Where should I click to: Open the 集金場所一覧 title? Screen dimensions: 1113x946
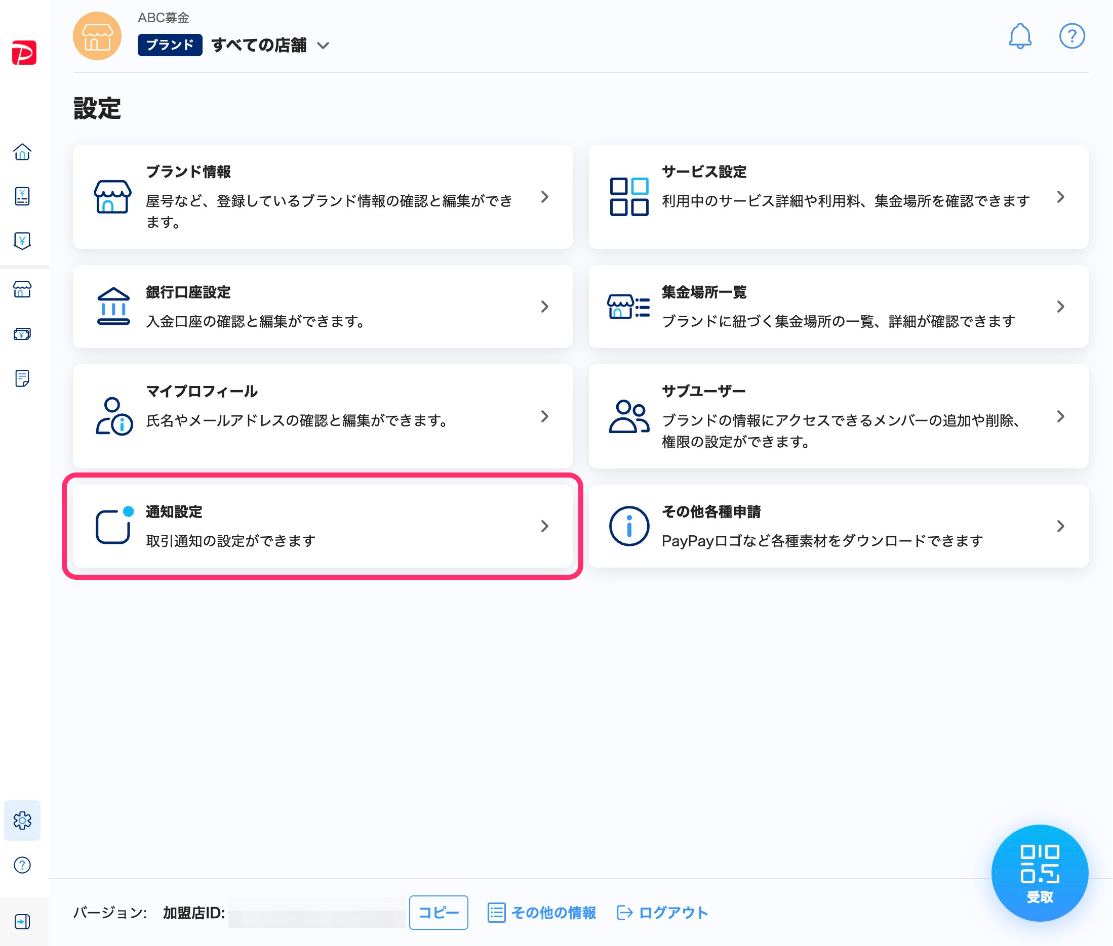click(x=704, y=292)
